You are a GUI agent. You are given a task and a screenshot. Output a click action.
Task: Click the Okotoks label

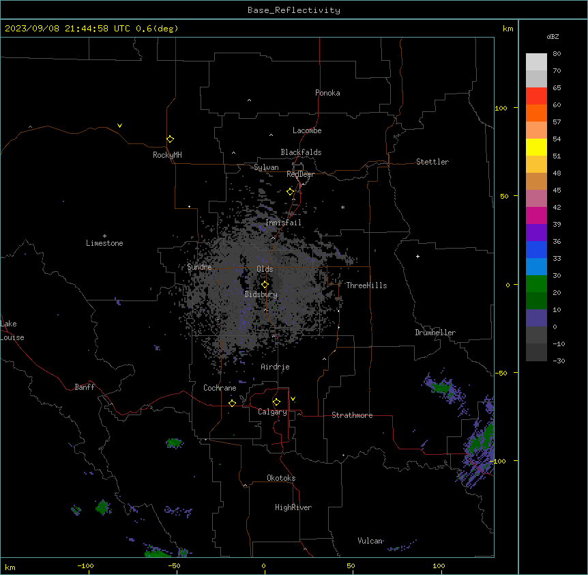281,478
